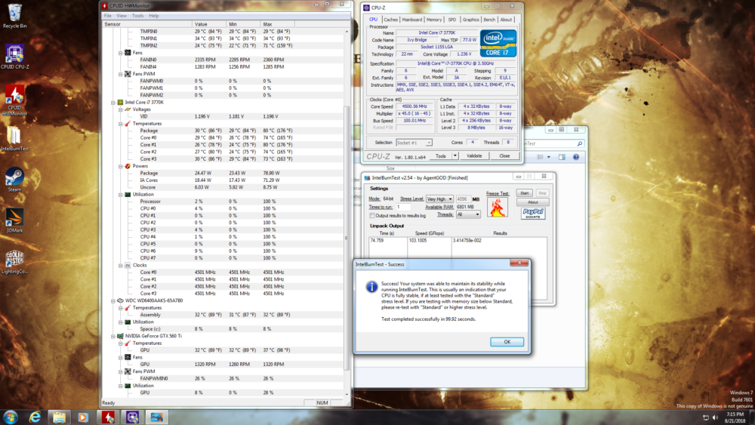This screenshot has width=755, height=425.
Task: Click the Times to run input field
Action: pos(403,207)
